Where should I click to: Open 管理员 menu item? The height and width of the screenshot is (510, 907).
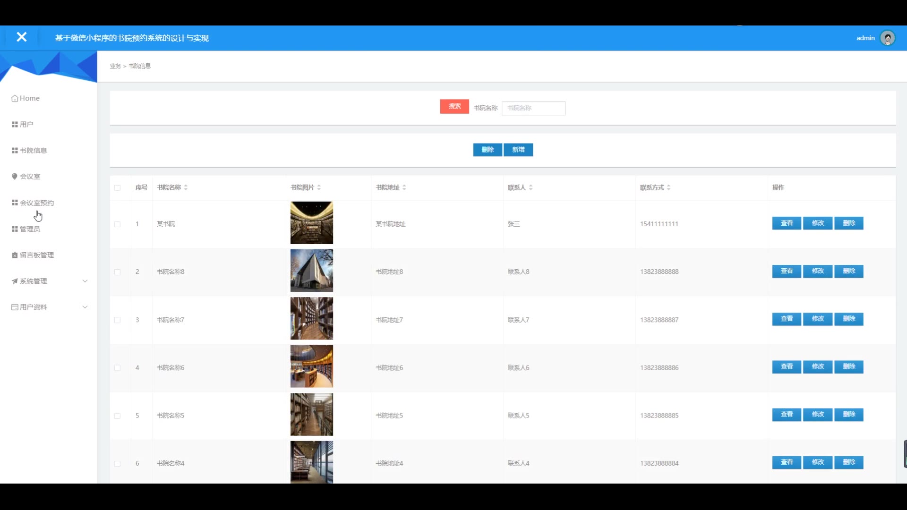click(x=30, y=229)
